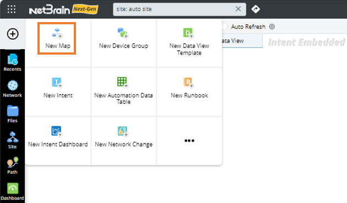Screen dimensions: 347x203
Task: Click the plus create-new button
Action: (13, 34)
